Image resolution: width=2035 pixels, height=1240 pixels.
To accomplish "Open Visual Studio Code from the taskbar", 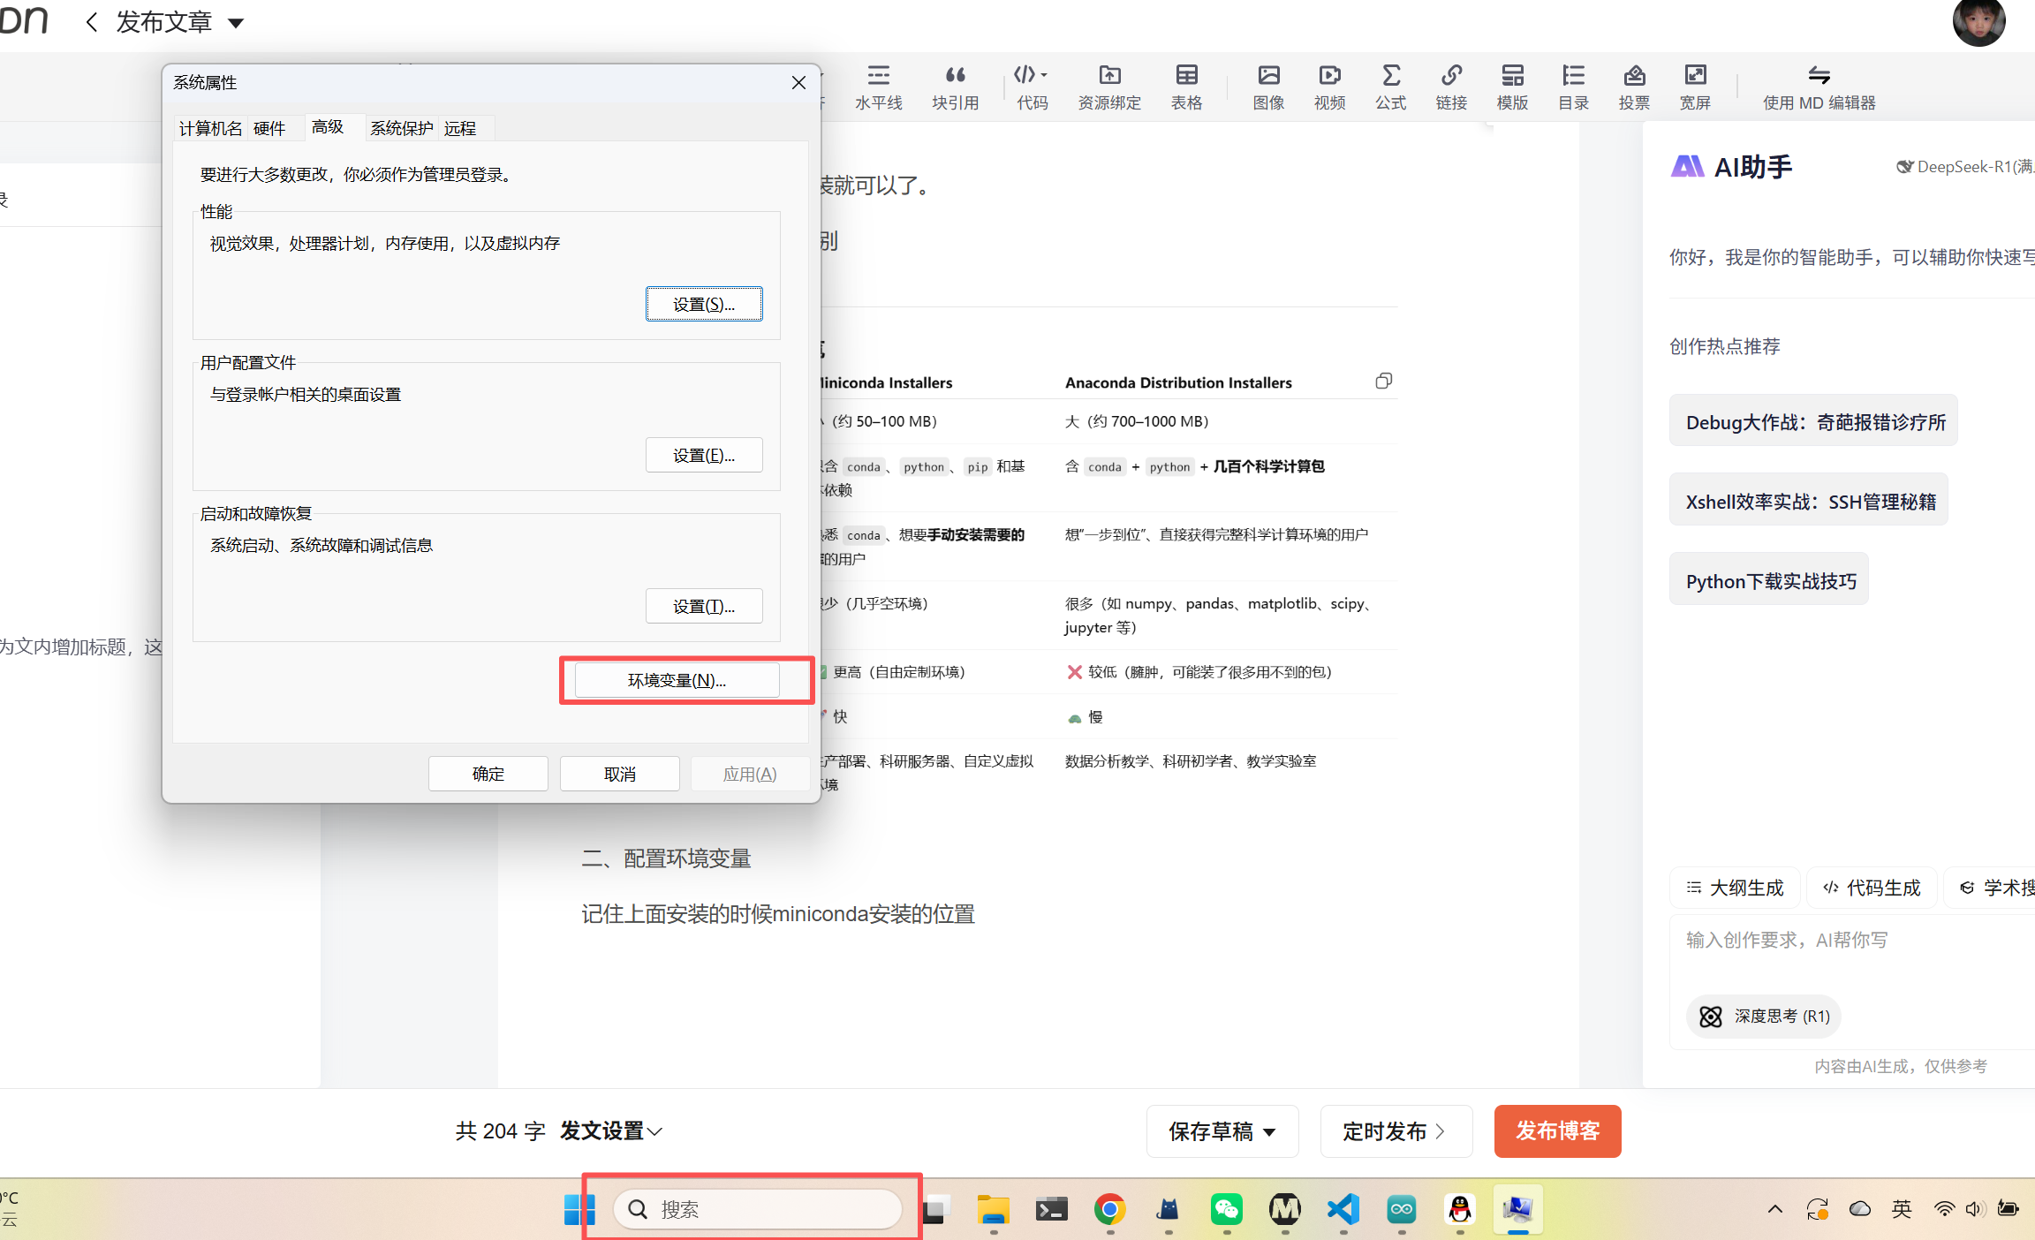I will (1343, 1208).
